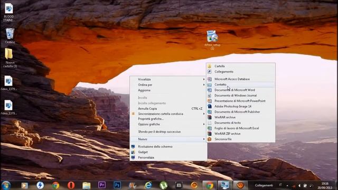Expand the Nuovo submenu entry

tap(168, 139)
